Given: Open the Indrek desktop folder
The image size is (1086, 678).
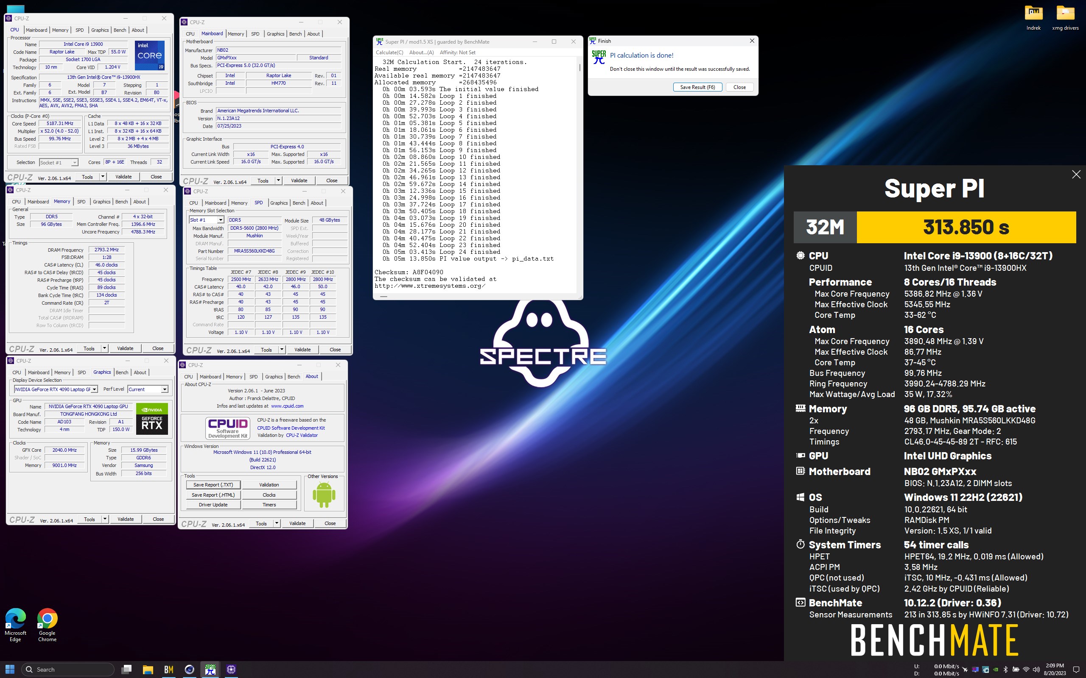Looking at the screenshot, I should (1033, 17).
